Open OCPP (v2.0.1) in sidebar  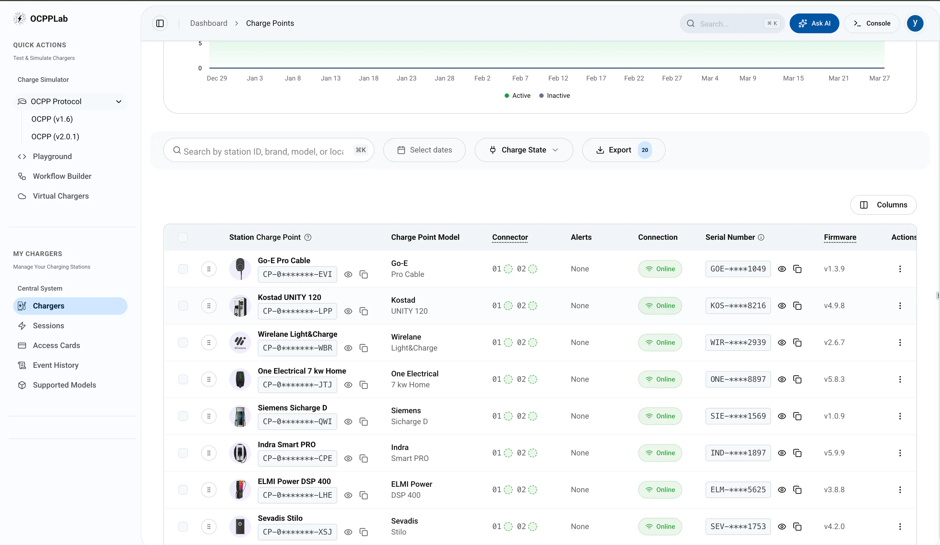click(55, 137)
